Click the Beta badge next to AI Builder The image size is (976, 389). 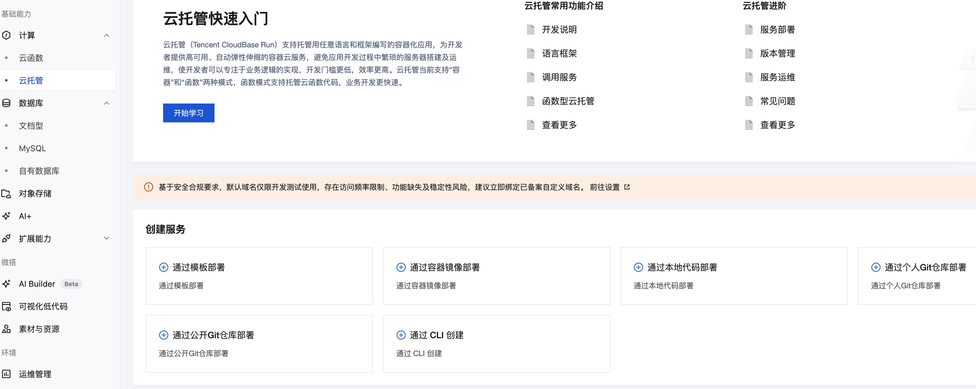coord(71,284)
